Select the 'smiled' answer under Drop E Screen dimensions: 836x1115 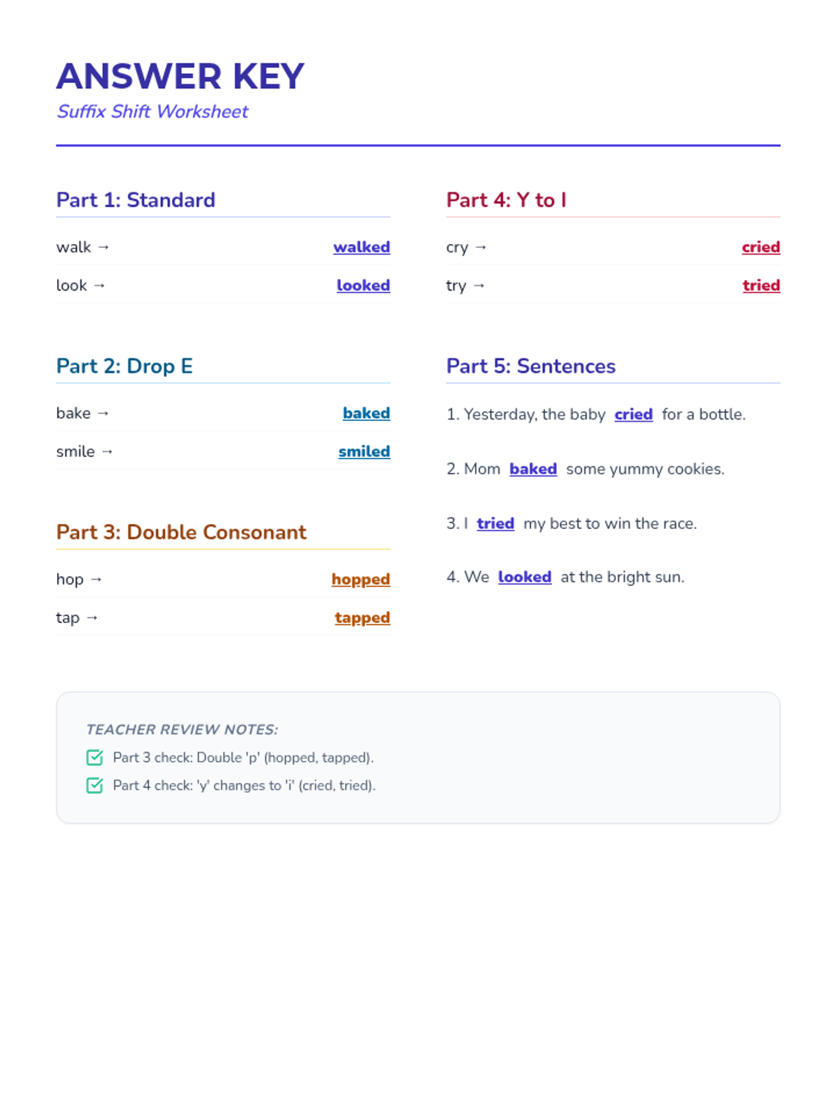click(x=364, y=452)
